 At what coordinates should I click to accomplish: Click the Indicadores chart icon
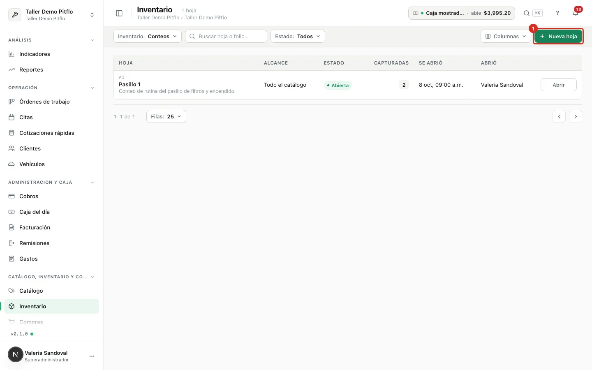click(x=12, y=54)
